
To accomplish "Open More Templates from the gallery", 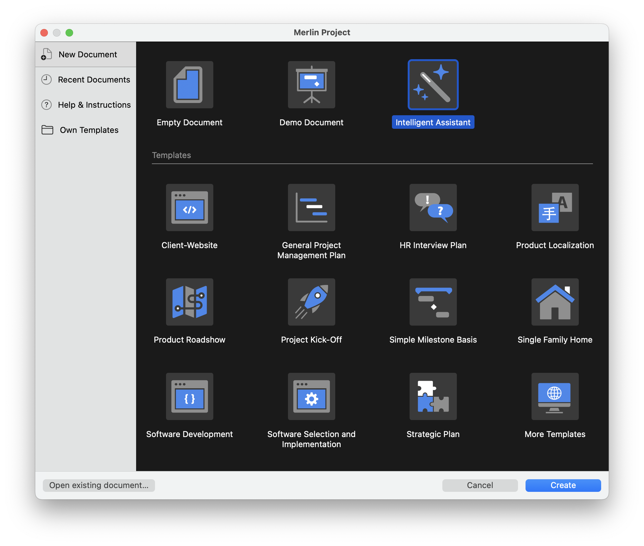I will (x=555, y=396).
